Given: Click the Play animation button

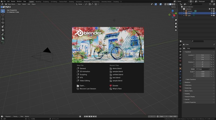Looking at the screenshot, I should [91, 116].
